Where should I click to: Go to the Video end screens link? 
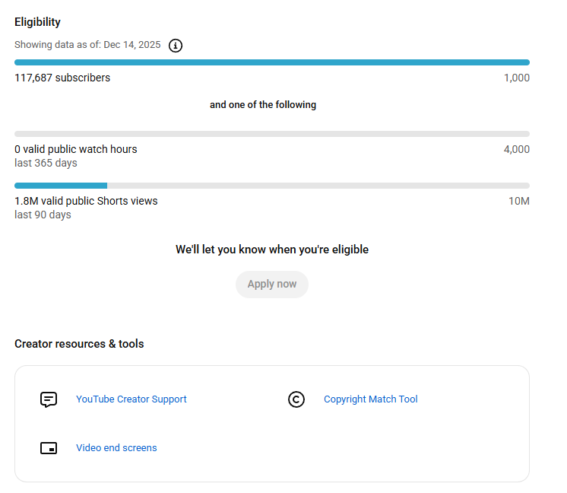point(116,448)
